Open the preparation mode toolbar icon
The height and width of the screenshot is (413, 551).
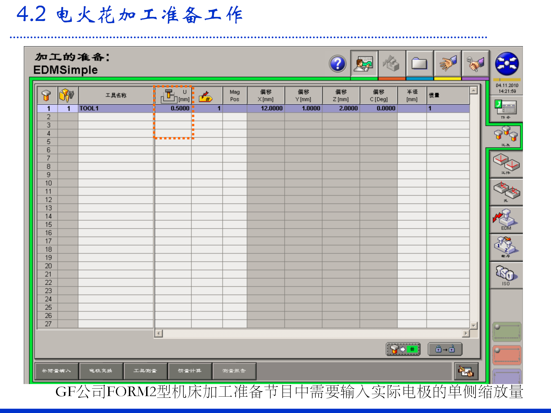[x=364, y=64]
